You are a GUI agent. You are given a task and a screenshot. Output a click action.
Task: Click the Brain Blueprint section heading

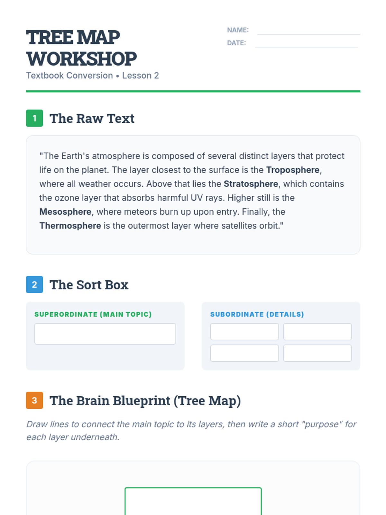pos(145,401)
